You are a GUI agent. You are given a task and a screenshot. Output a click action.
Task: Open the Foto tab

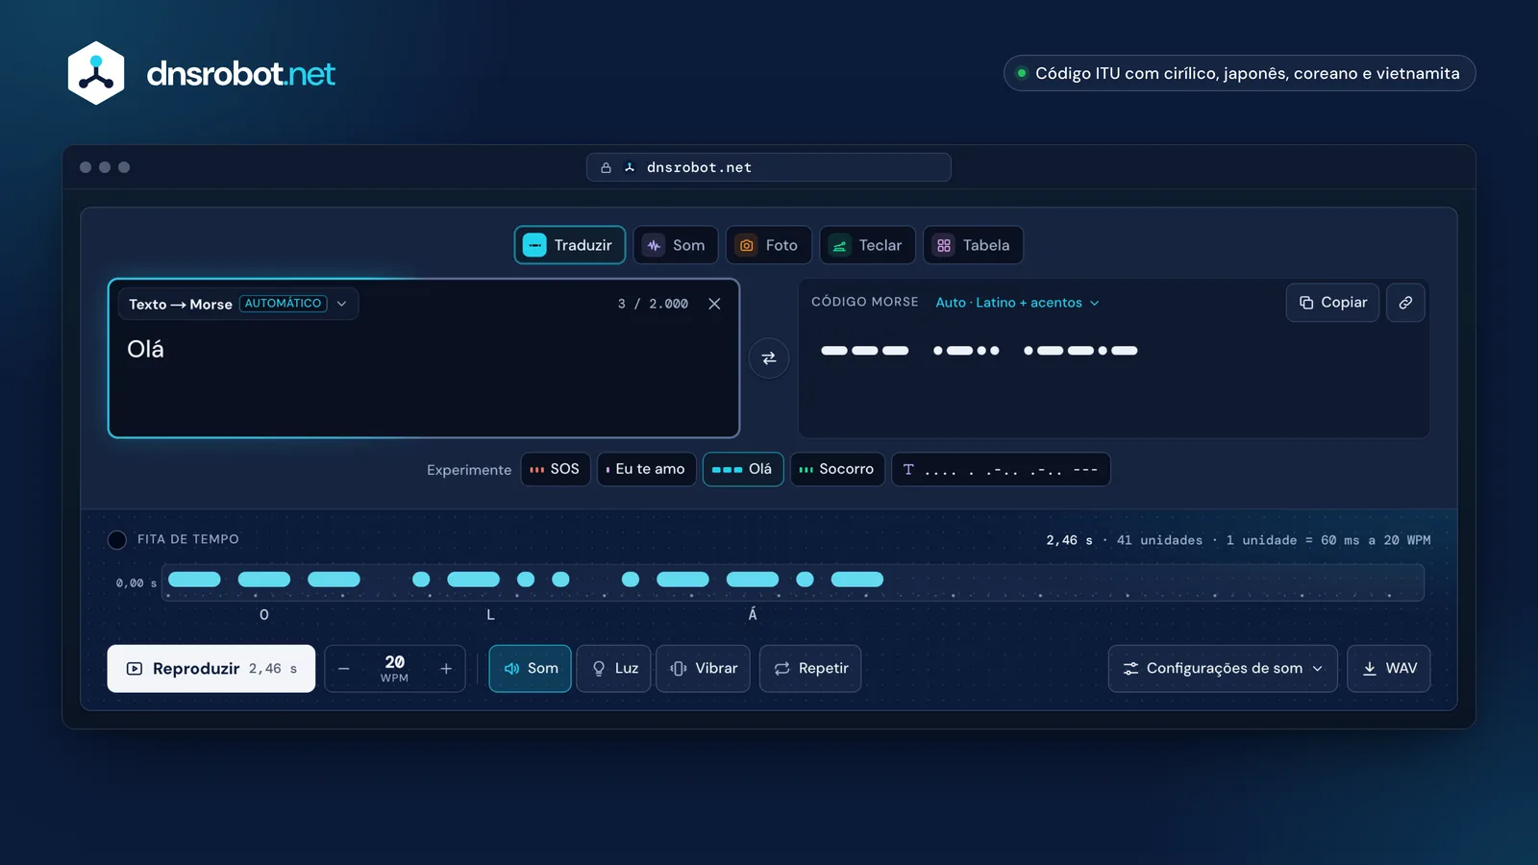pos(768,245)
